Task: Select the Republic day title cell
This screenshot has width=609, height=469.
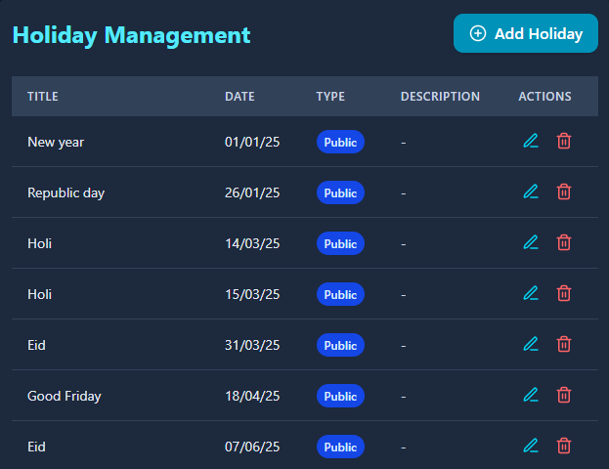Action: coord(66,192)
